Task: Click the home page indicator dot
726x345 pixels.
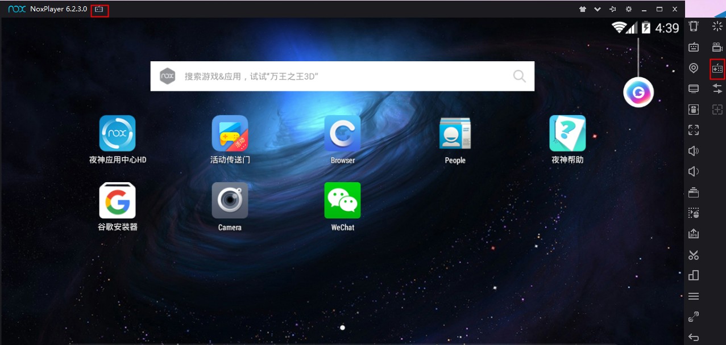Action: [342, 327]
